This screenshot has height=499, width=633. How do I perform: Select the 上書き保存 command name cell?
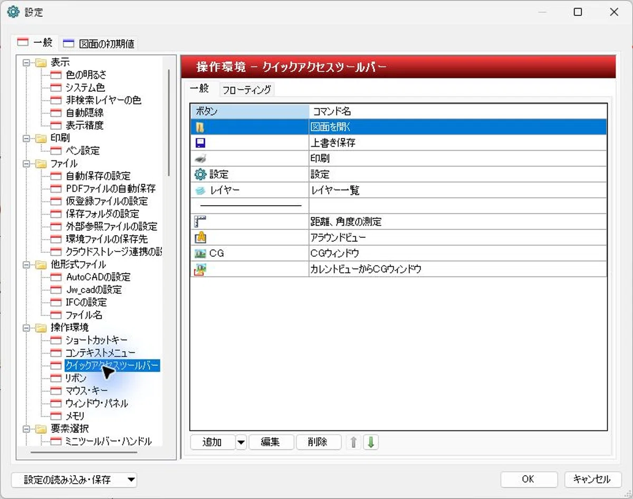pyautogui.click(x=458, y=143)
